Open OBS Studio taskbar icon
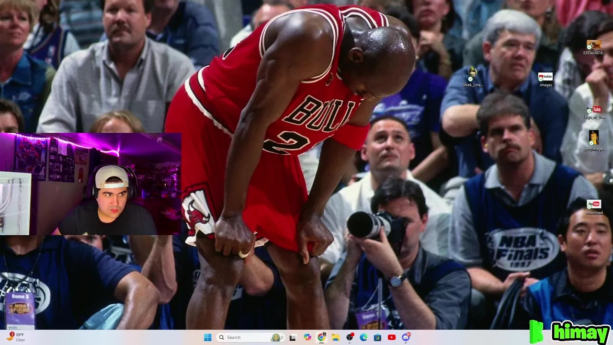The width and height of the screenshot is (613, 345). point(350,337)
